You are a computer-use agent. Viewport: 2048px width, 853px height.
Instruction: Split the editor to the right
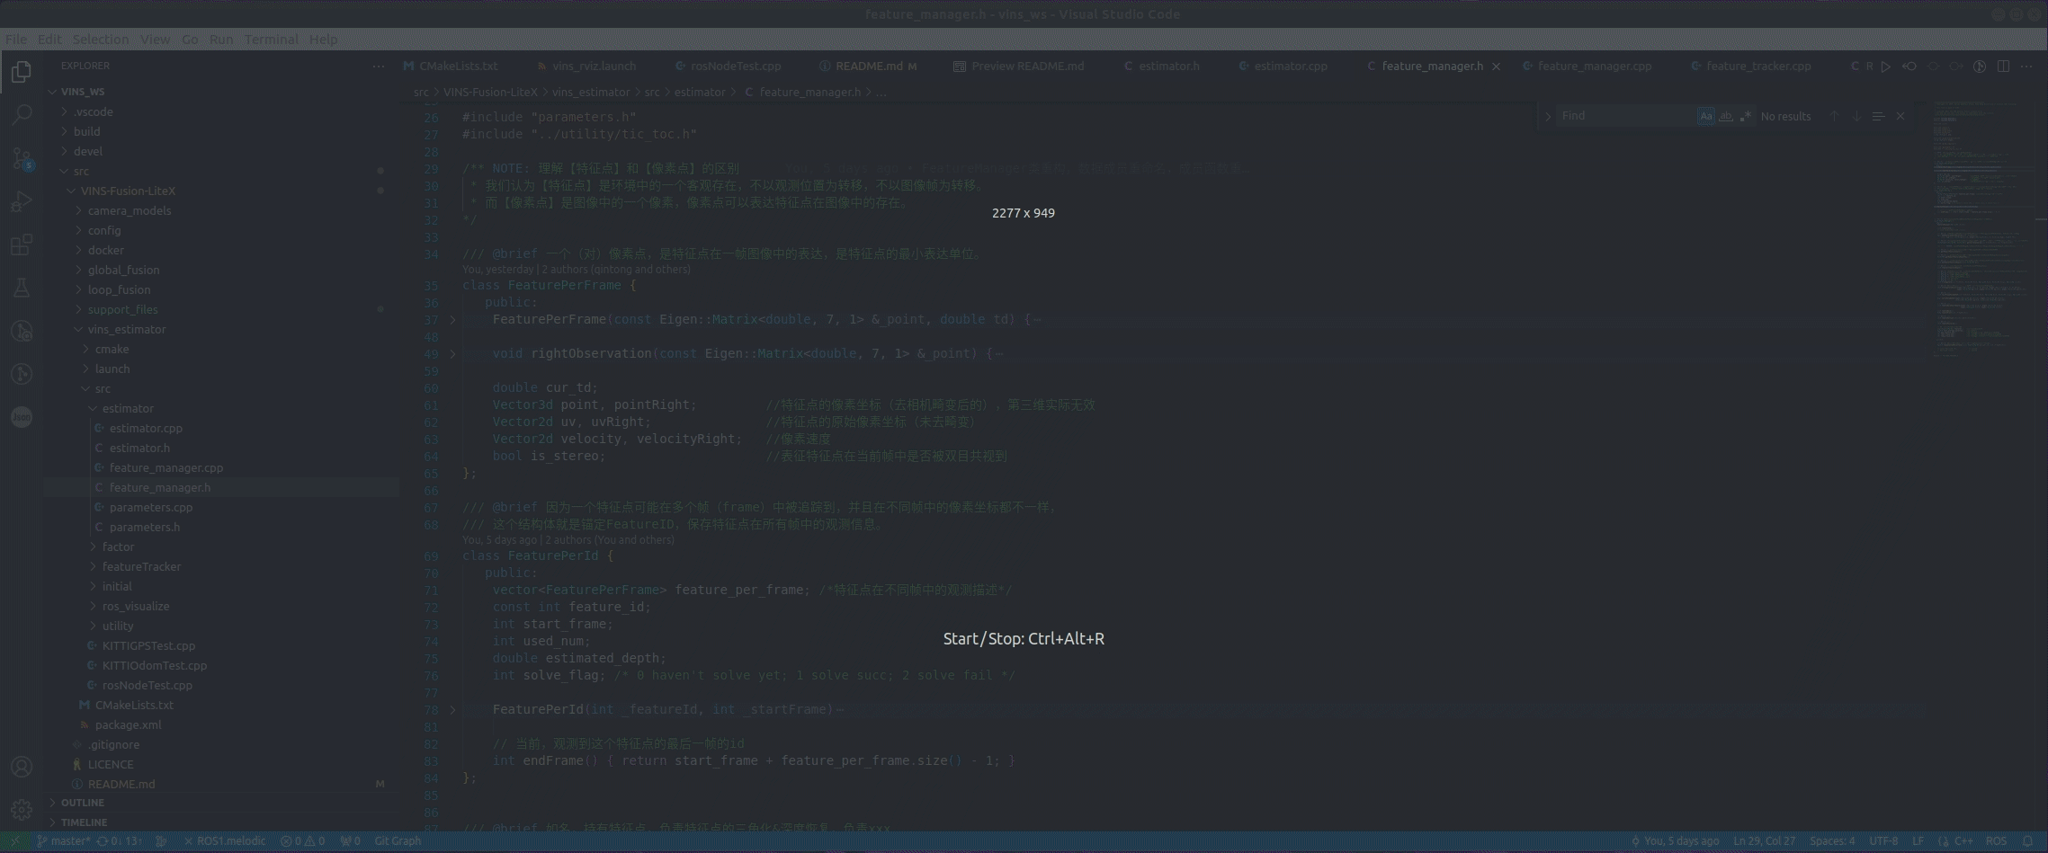tap(2003, 67)
